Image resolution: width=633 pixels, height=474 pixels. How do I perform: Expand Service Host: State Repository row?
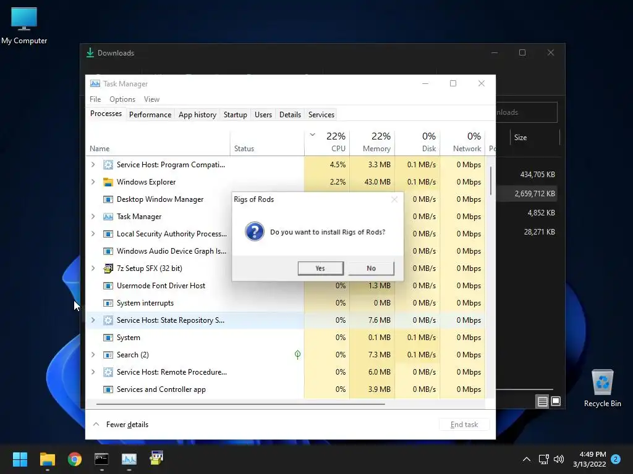[93, 320]
